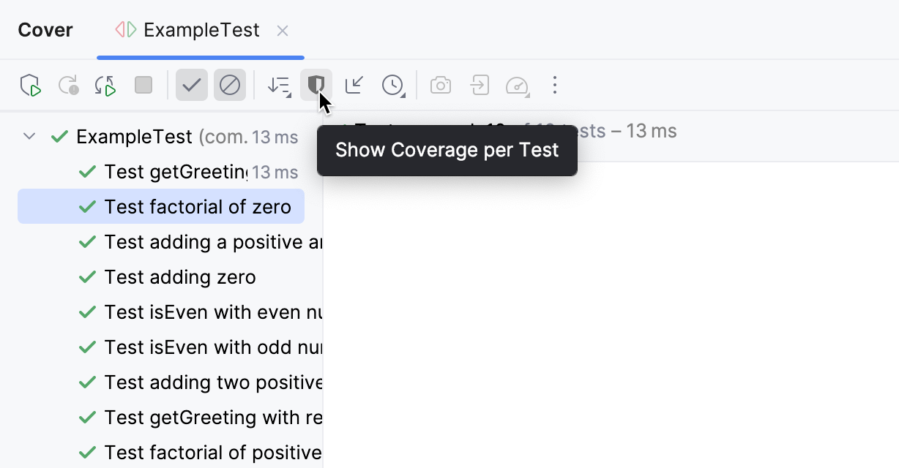This screenshot has width=899, height=468.
Task: Open the test history clock icon
Action: point(392,85)
